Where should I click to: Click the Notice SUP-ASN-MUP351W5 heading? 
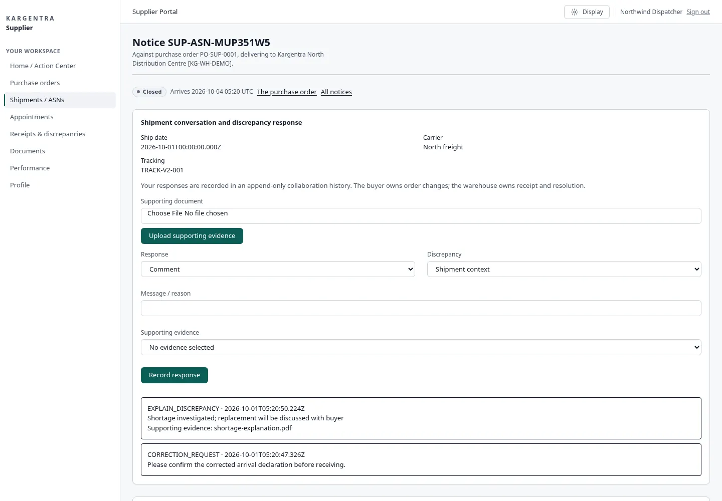click(x=201, y=43)
